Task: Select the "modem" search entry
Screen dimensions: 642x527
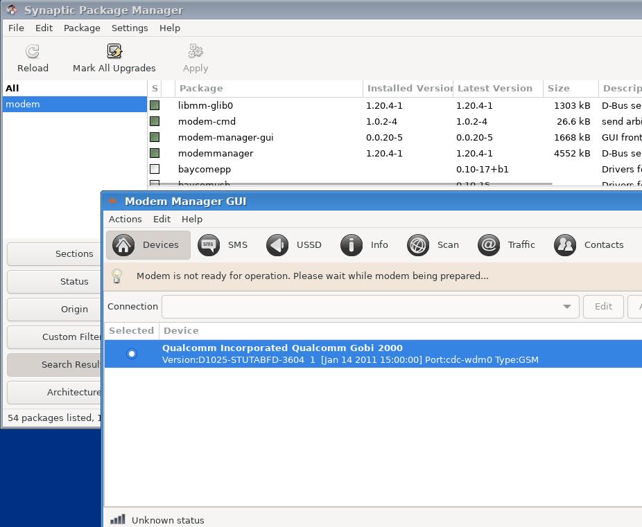Action: (x=74, y=105)
